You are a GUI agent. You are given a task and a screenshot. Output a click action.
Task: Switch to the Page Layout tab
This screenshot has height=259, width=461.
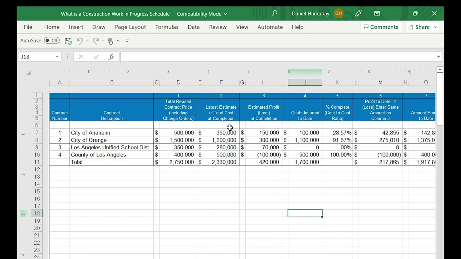pos(130,27)
